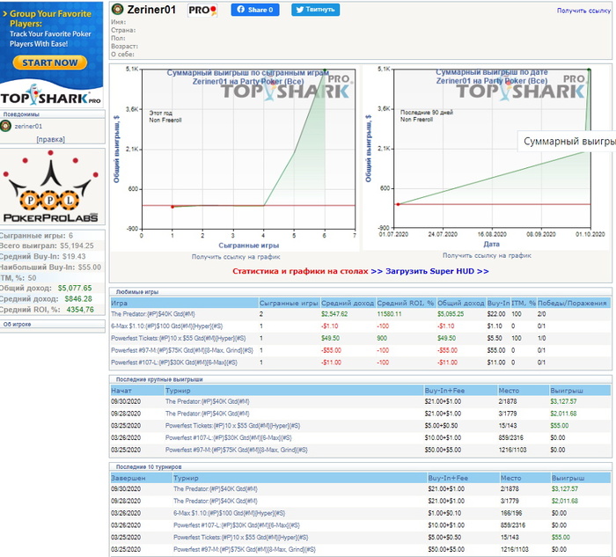Click the 11580.11 ROI value for The Predator
616x557 pixels.
click(389, 314)
